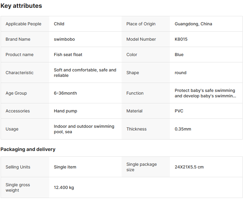Select the Single package size dimensions
Screen dimensions: 246x201
tap(189, 167)
